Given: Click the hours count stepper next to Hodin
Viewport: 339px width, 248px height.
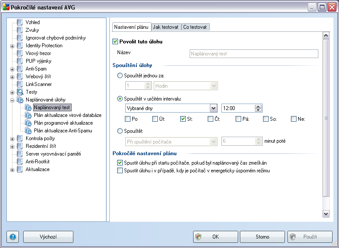Looking at the screenshot, I should tap(148, 86).
